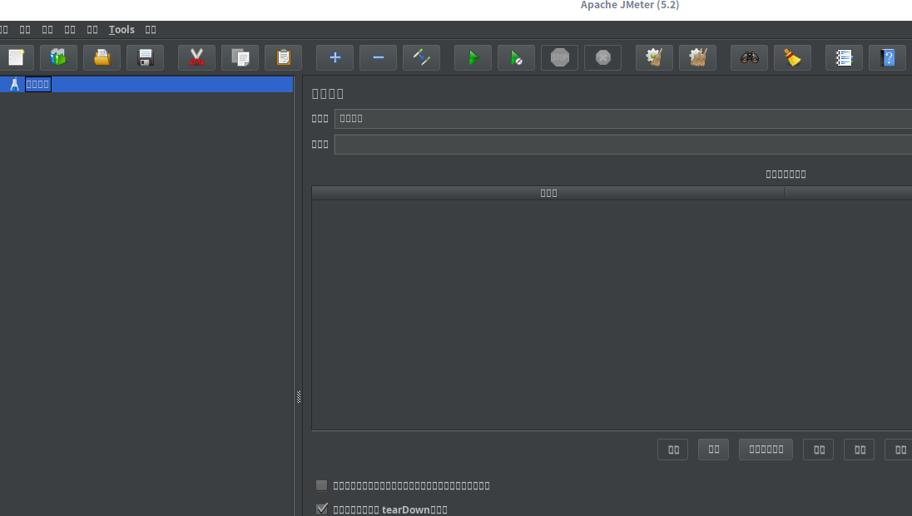
Task: Click the wide Add-from-Clipboard button below table
Action: (766, 450)
